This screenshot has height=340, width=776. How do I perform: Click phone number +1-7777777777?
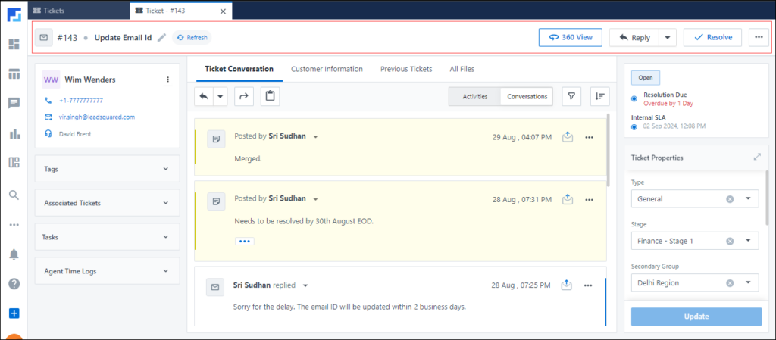80,100
